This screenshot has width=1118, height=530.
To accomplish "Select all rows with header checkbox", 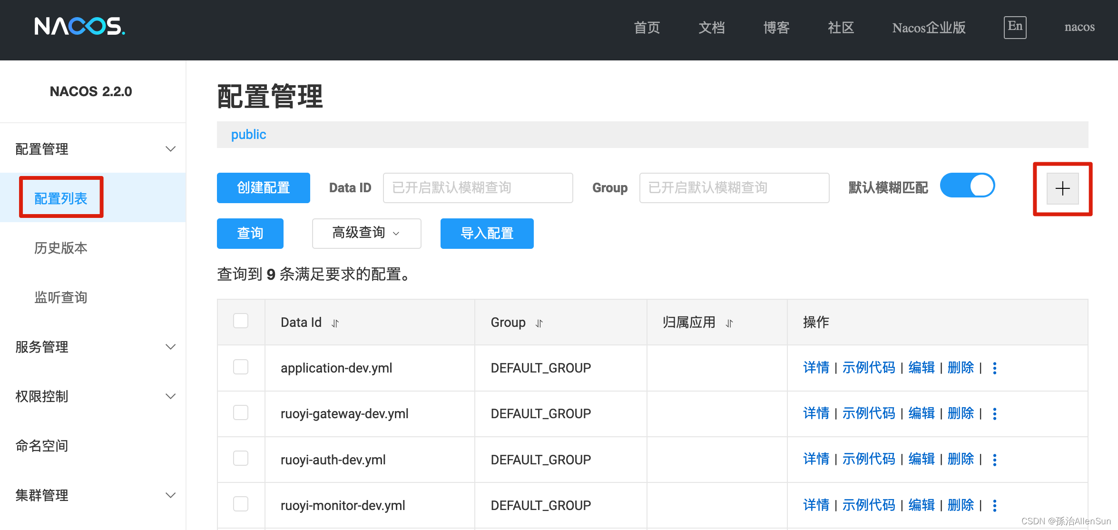I will pos(241,321).
